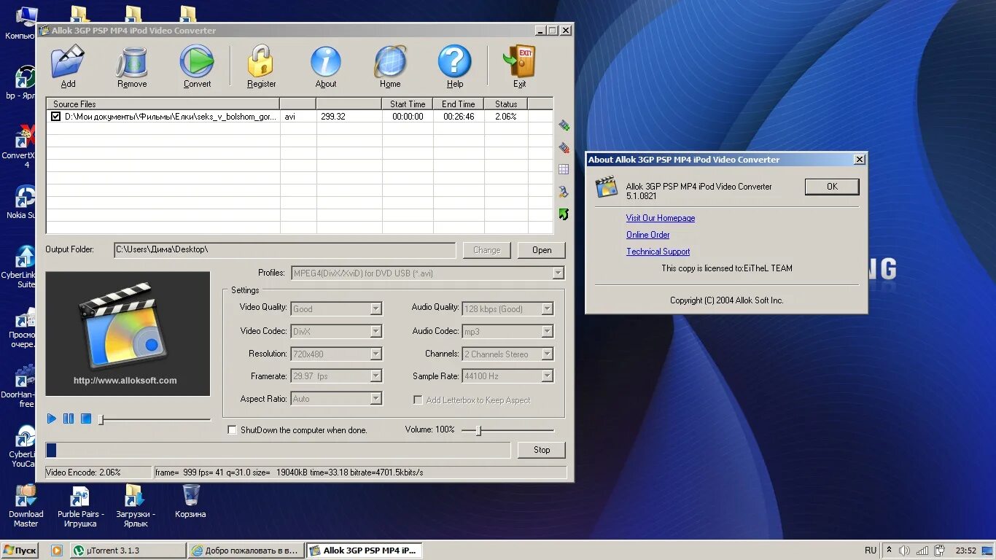The width and height of the screenshot is (996, 560).
Task: Open the Пуск start button
Action: point(20,551)
